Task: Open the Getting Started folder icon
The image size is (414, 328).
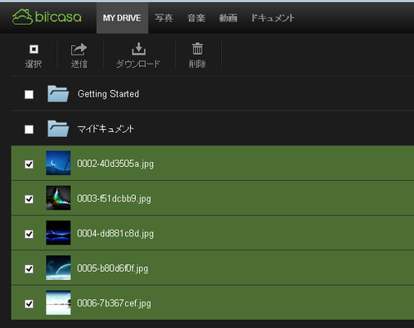Action: [58, 93]
